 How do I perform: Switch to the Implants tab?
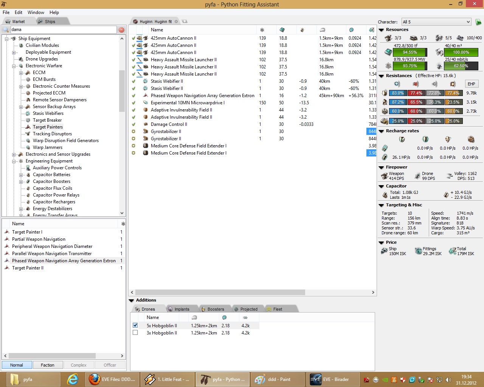coord(182,309)
